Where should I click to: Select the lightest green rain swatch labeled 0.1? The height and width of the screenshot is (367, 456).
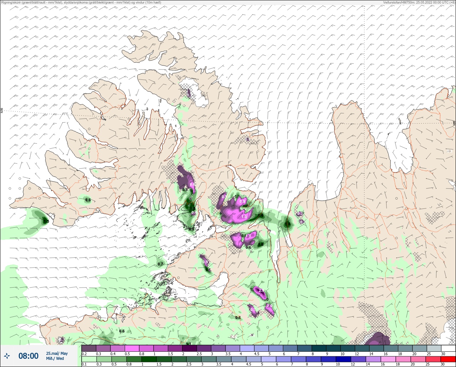pyautogui.click(x=89, y=359)
